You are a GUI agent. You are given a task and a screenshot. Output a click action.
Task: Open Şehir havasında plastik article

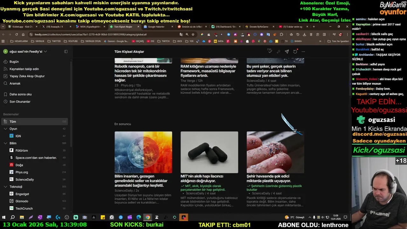click(x=269, y=178)
